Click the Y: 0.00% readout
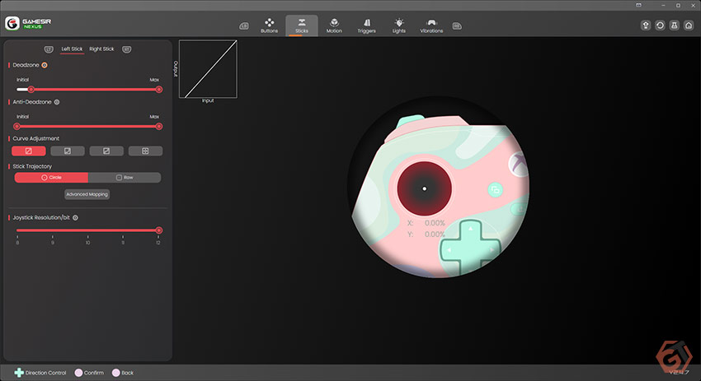Image resolution: width=701 pixels, height=381 pixels. [x=426, y=235]
